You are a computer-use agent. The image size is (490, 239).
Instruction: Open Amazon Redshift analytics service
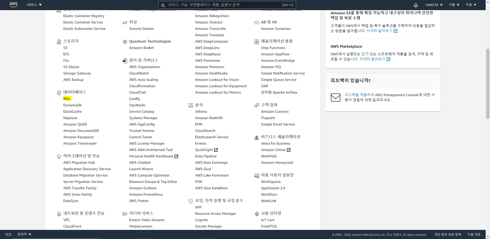click(209, 118)
